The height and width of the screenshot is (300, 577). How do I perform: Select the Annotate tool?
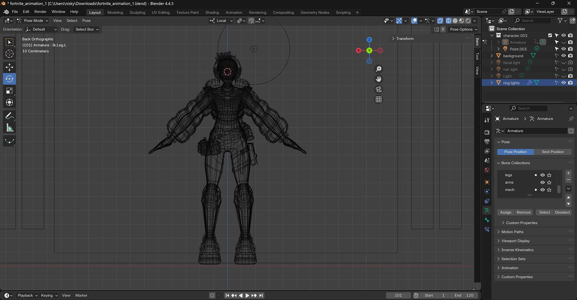point(10,116)
